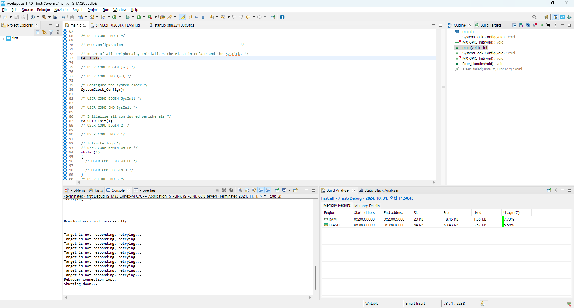Open the Back history dropdown arrow
The image size is (574, 308).
254,17
